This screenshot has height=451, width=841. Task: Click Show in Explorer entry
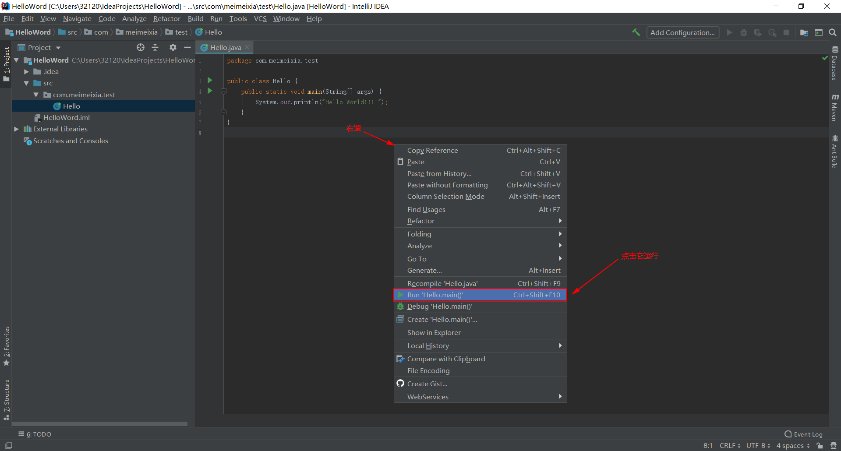point(481,333)
